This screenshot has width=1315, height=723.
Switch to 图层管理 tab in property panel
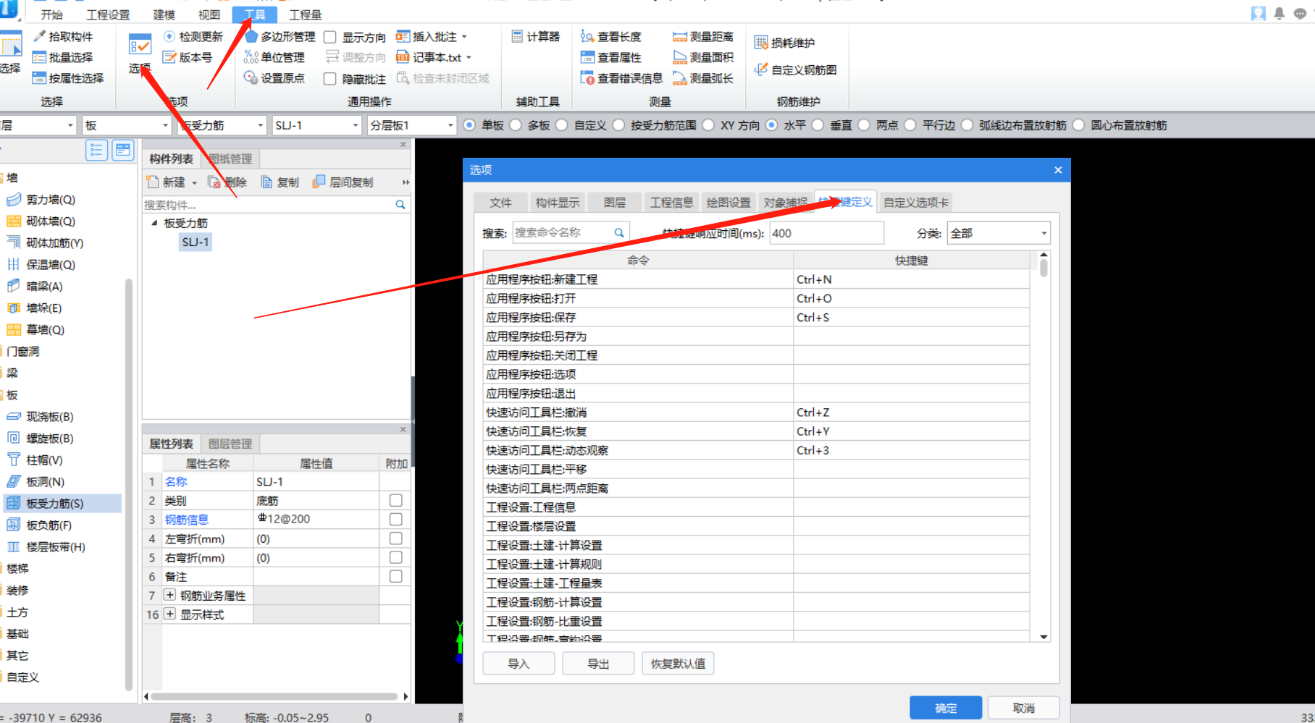(x=230, y=444)
